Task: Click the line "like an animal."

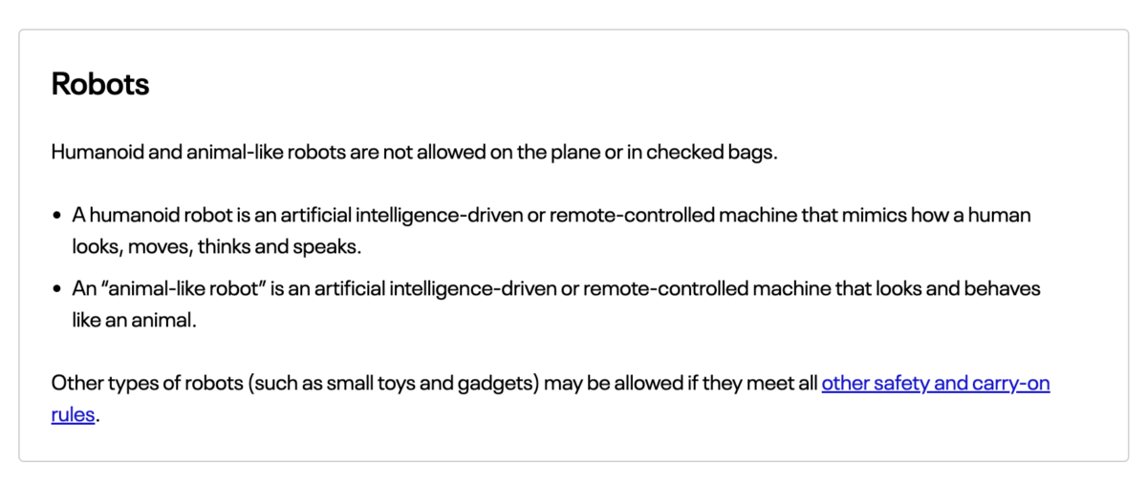Action: click(x=134, y=320)
